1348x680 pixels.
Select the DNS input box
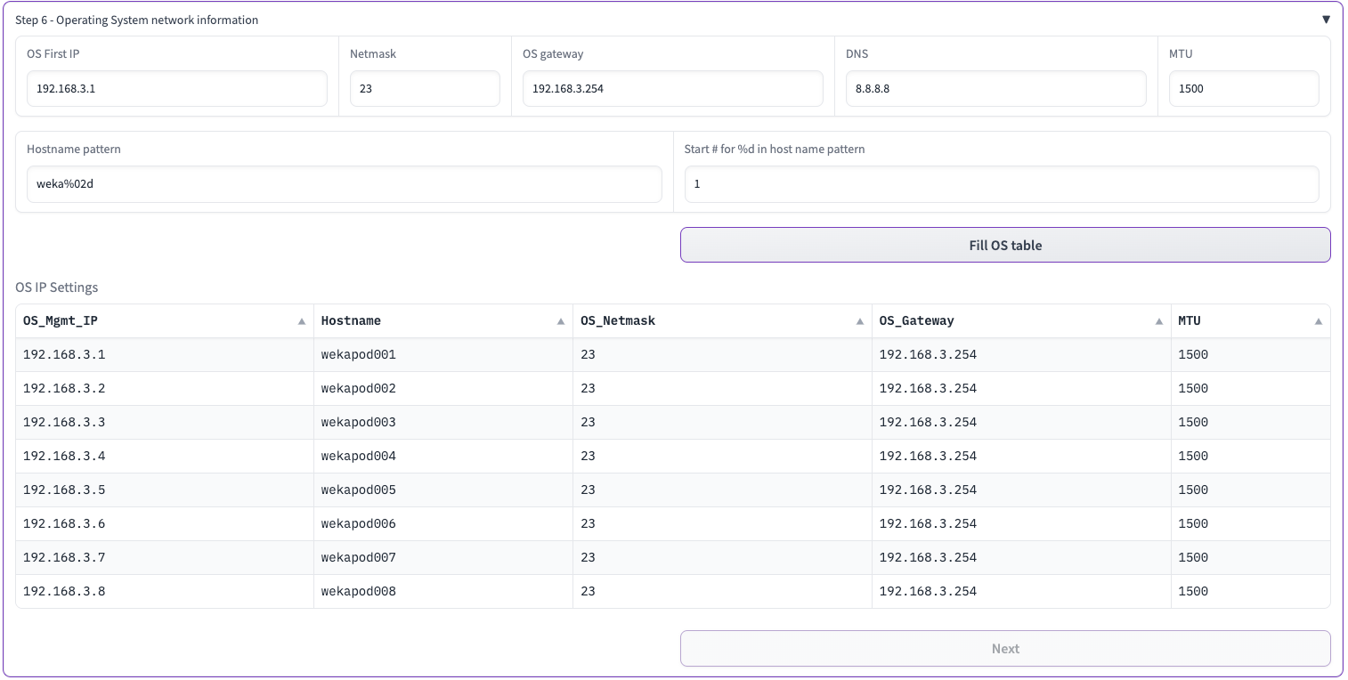click(x=995, y=89)
